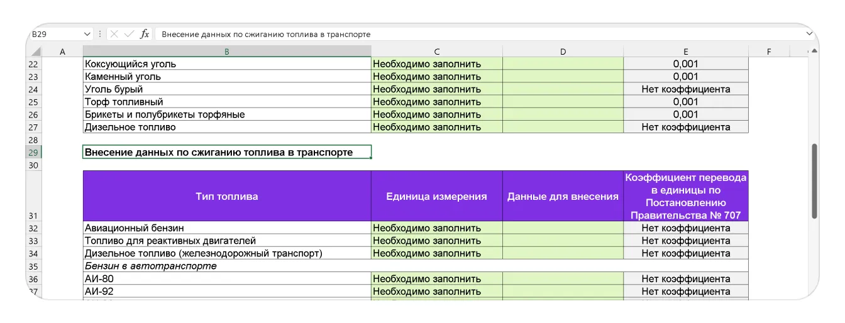Click coefficient 0,001 in Коксующийся уголь row
Screen dimensions: 845x323
tap(686, 64)
